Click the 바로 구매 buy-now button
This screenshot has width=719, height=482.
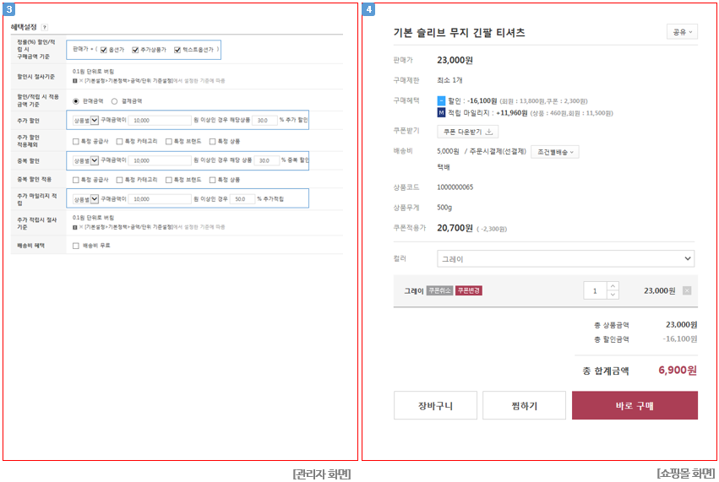click(635, 405)
